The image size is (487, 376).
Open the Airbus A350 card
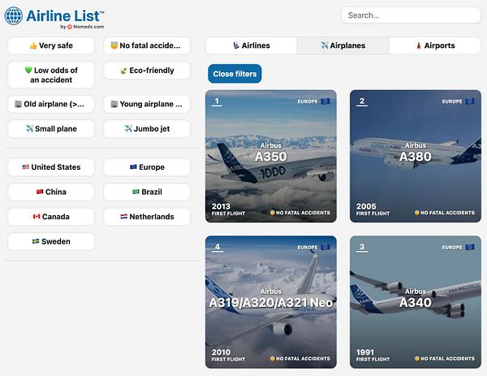[x=271, y=156]
